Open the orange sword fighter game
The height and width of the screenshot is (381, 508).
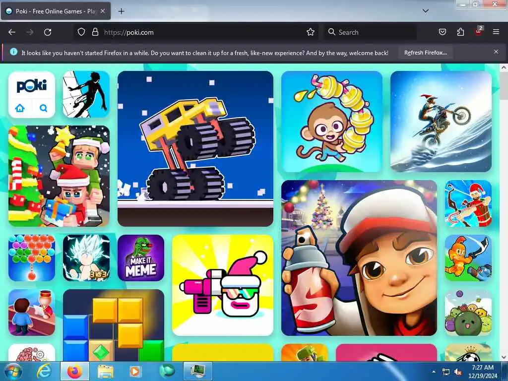click(x=468, y=258)
